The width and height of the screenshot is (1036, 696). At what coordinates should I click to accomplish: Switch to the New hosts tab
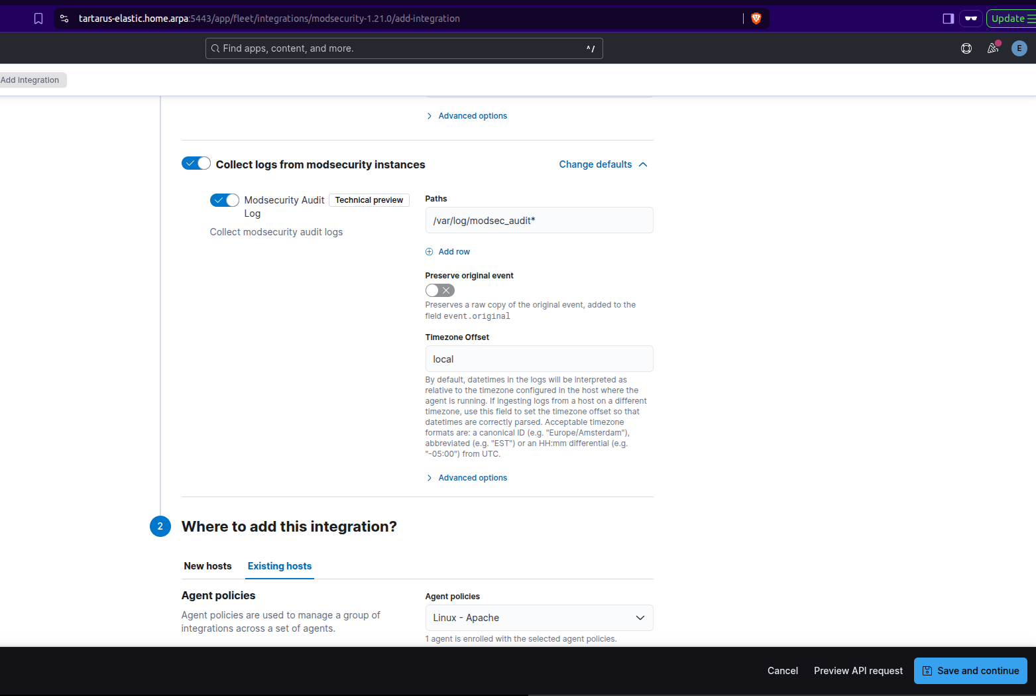pyautogui.click(x=207, y=566)
